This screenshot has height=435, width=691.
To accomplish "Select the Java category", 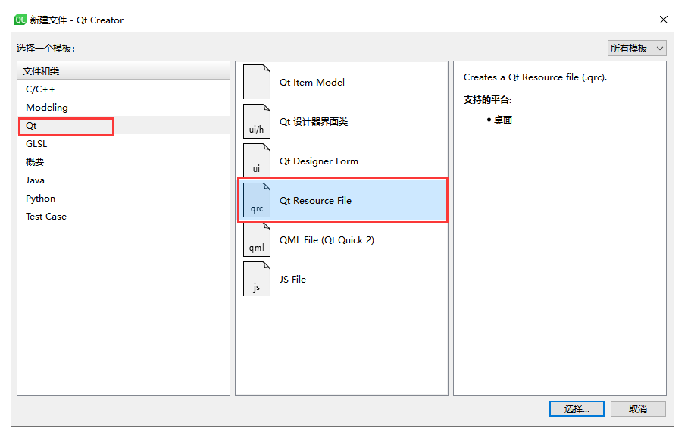I will click(124, 180).
